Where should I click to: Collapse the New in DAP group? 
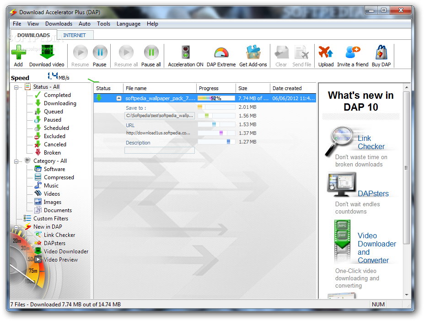click(x=16, y=226)
